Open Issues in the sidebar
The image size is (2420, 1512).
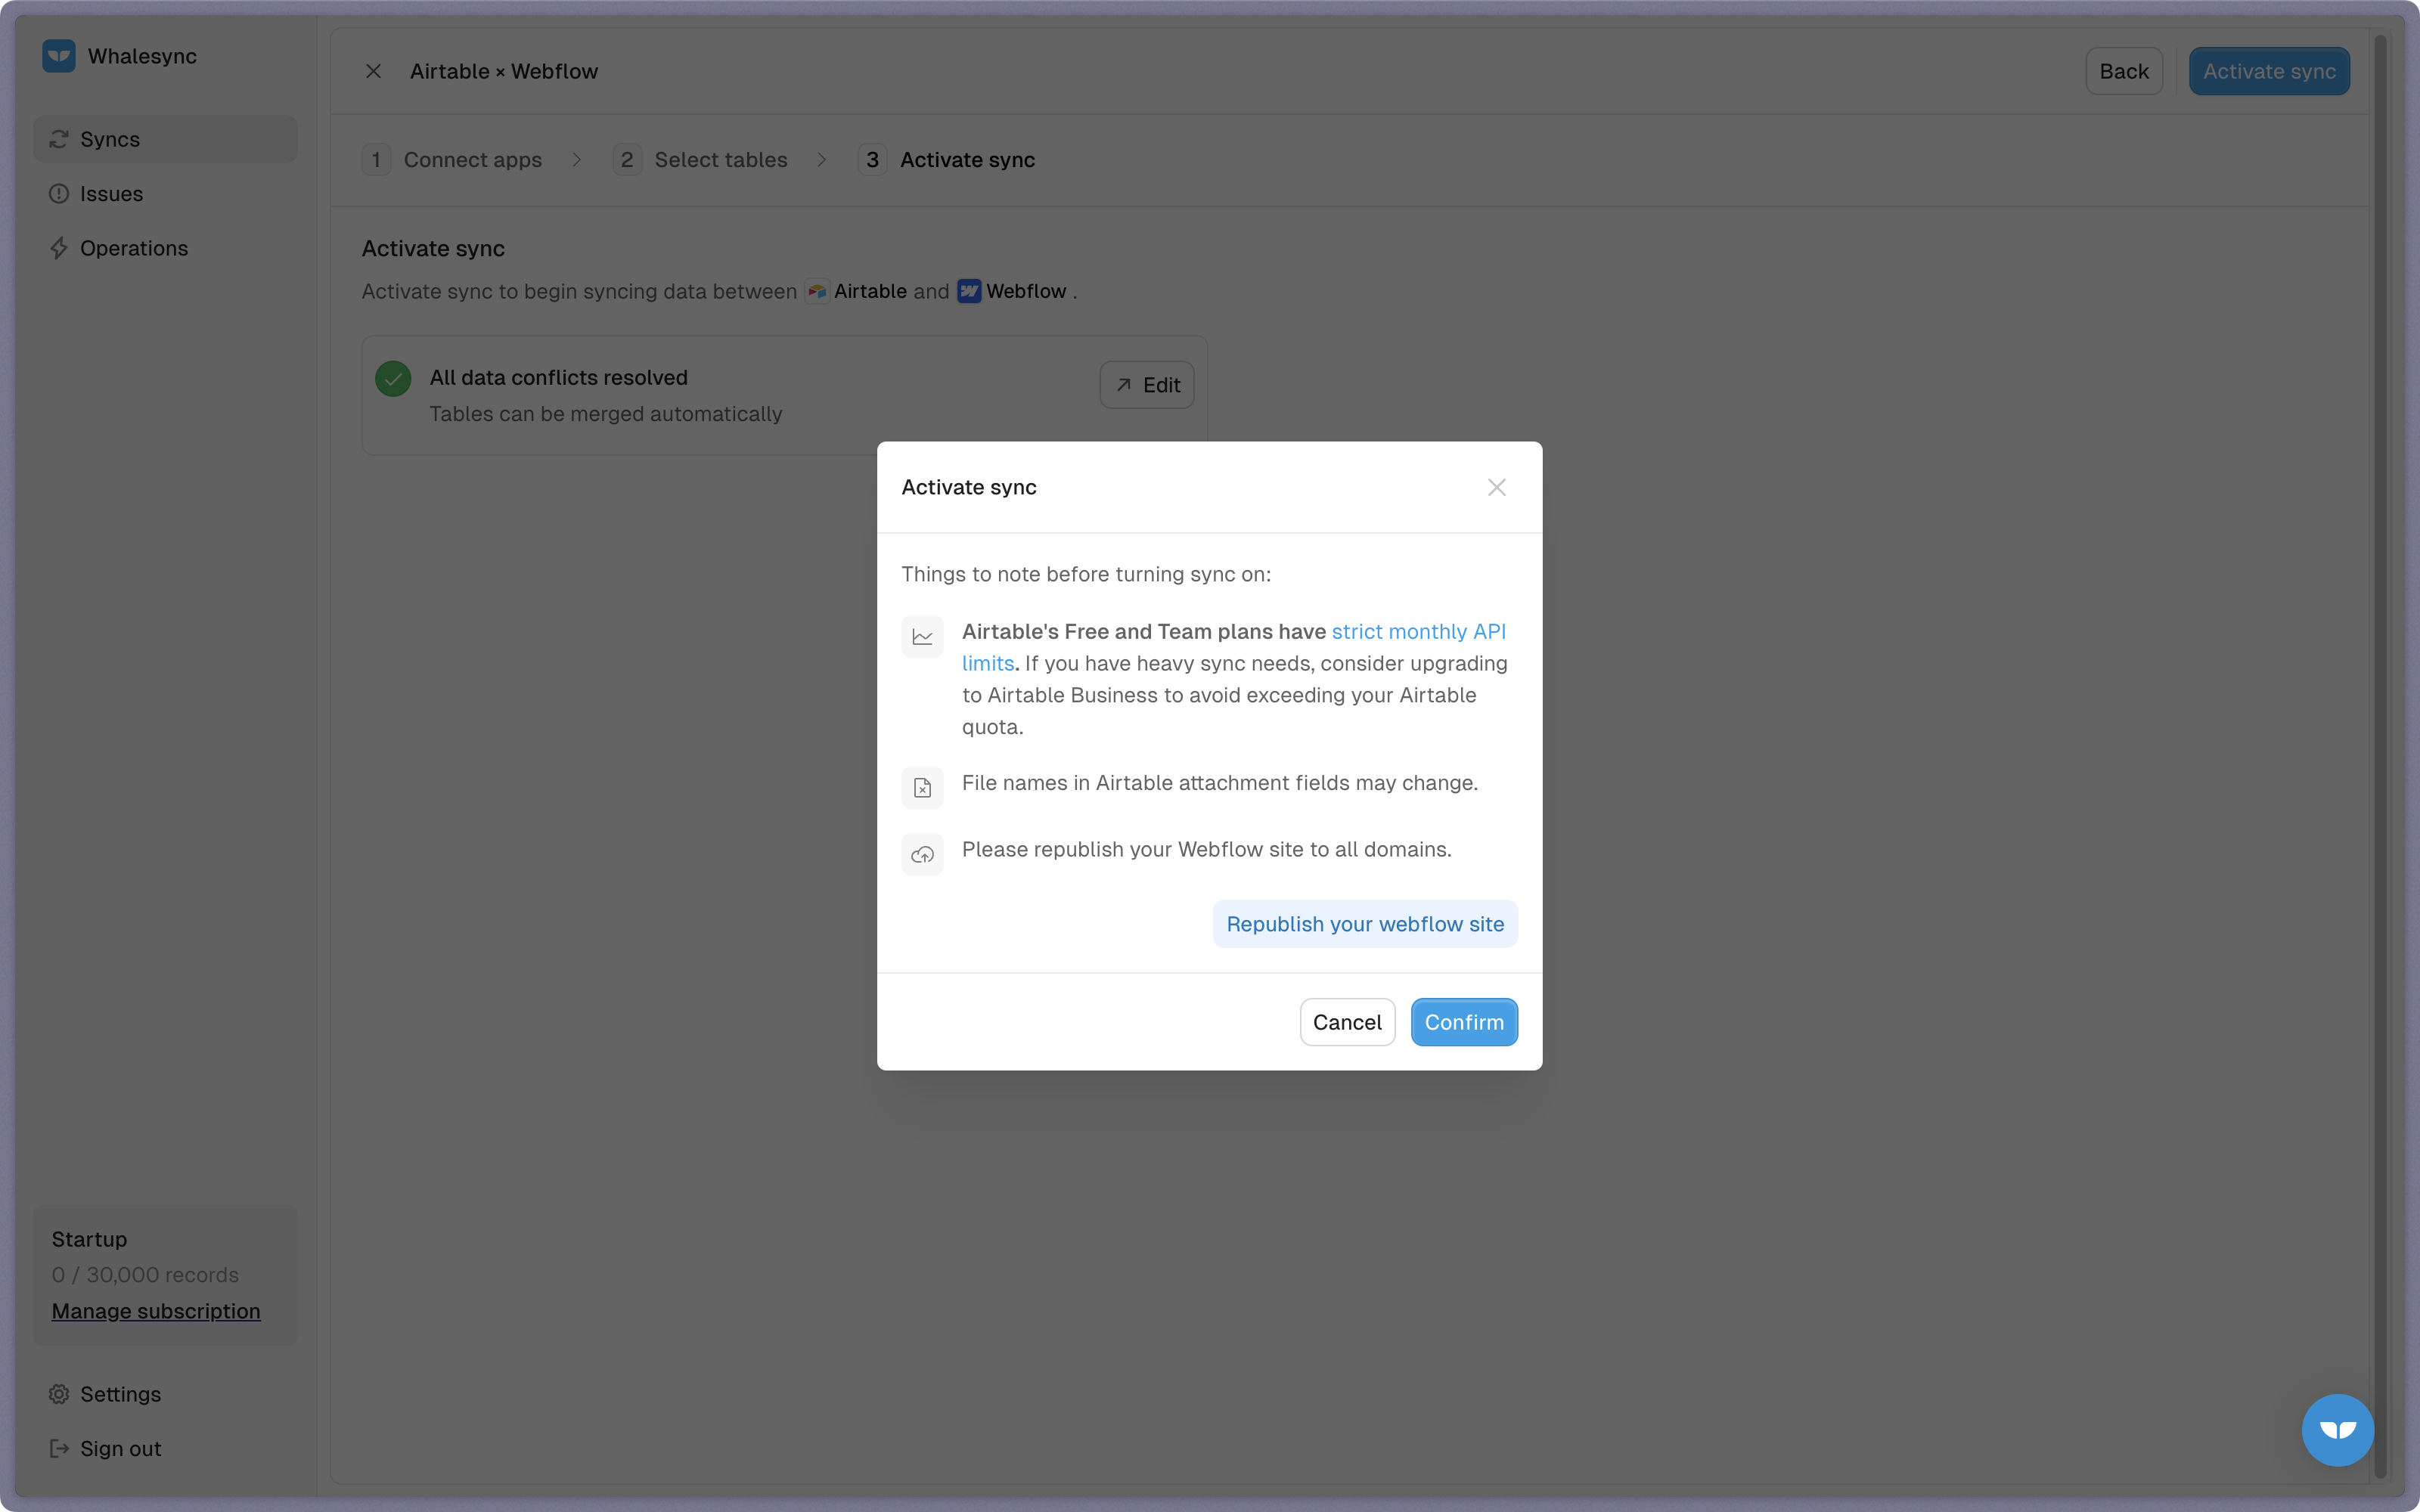coord(111,194)
